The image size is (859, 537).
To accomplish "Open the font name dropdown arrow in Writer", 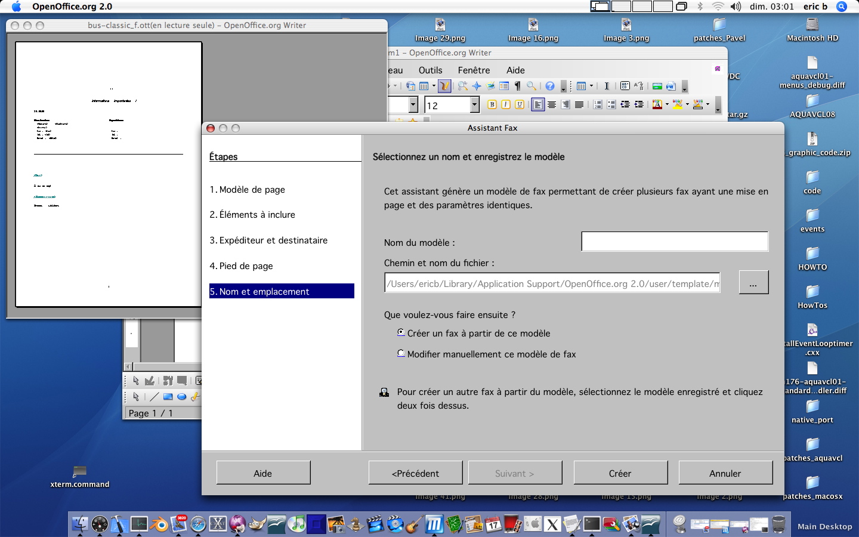I will [413, 105].
